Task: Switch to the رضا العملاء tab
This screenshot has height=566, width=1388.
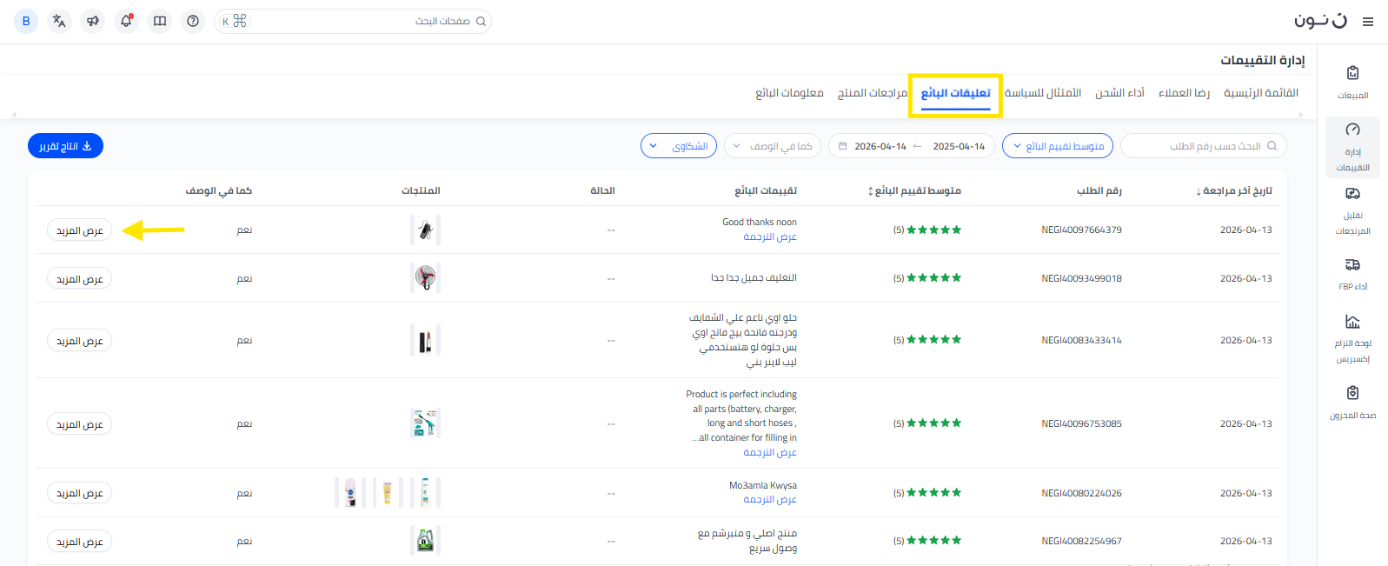Action: [x=1184, y=93]
